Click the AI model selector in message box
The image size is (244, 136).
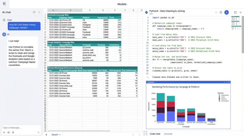(x=4, y=133)
